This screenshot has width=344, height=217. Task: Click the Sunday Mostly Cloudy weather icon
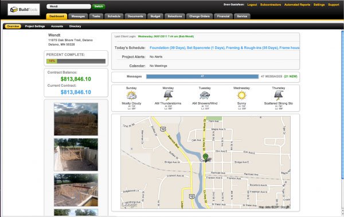pos(131,95)
